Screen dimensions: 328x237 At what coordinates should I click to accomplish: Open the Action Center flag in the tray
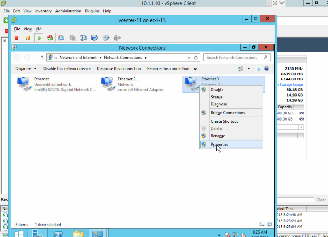tap(227, 235)
